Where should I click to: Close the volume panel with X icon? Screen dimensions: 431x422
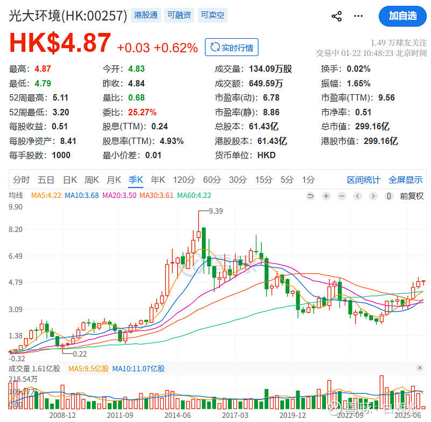pyautogui.click(x=420, y=368)
